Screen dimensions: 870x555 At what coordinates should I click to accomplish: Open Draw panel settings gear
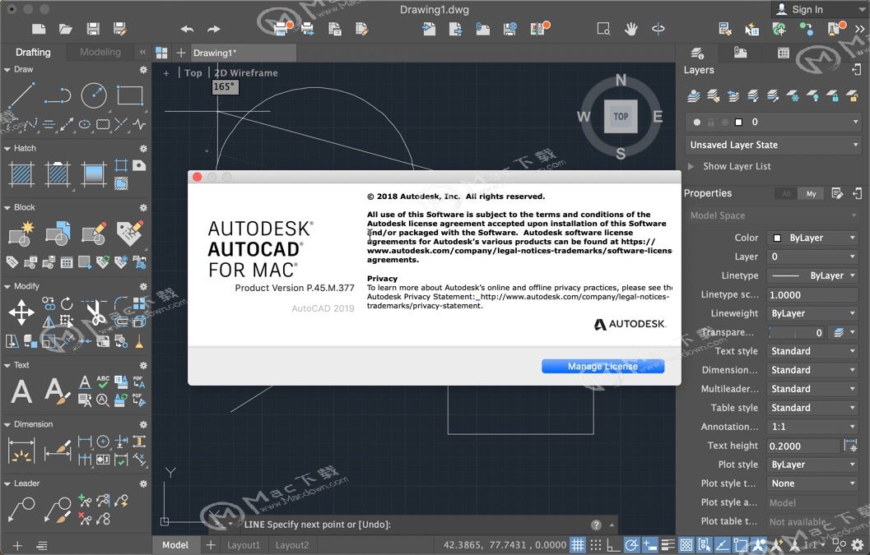143,70
